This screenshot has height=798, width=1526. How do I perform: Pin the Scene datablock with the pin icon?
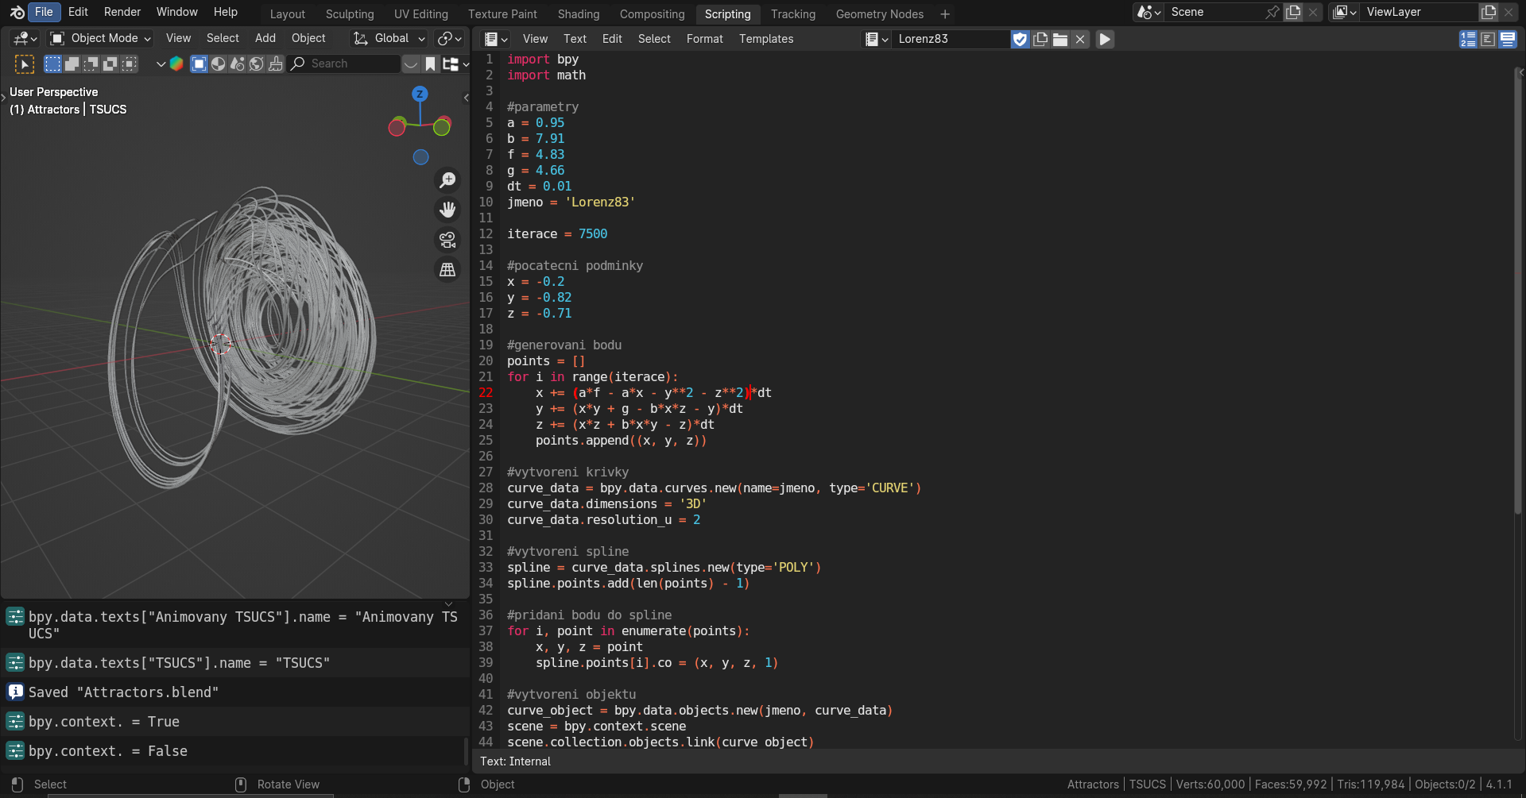pos(1270,12)
